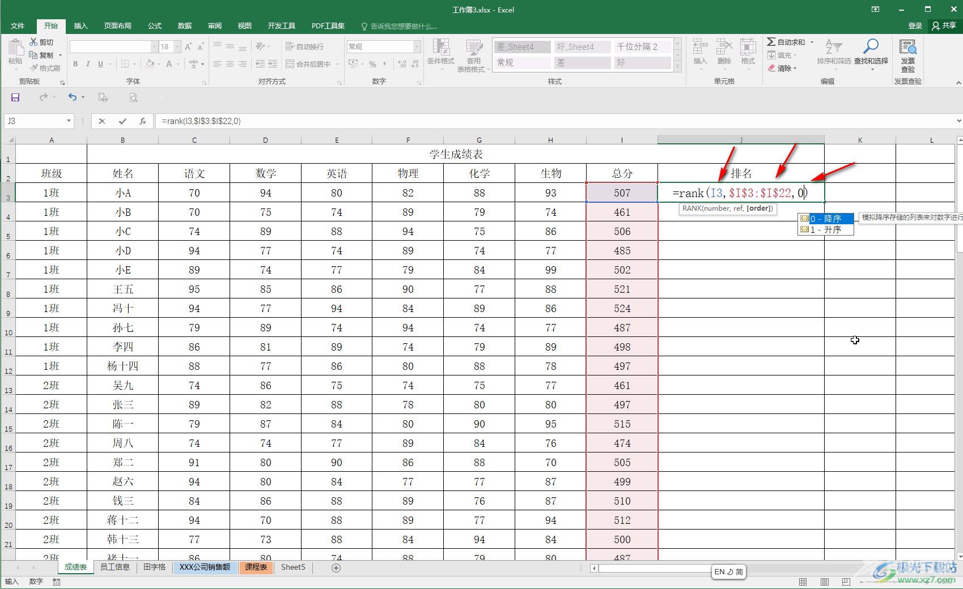This screenshot has width=963, height=589.
Task: Switch to Page Layout view icon
Action: (x=825, y=582)
